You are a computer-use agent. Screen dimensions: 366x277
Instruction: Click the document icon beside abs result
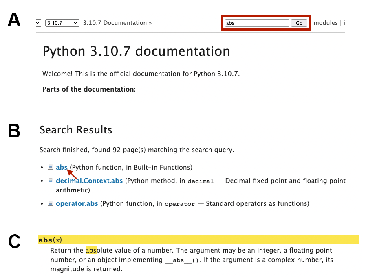coord(51,167)
